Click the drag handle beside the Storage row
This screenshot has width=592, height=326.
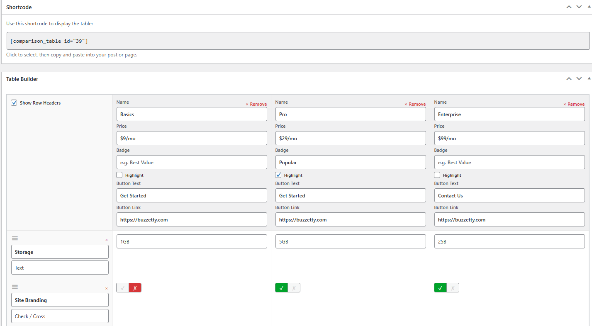pyautogui.click(x=15, y=238)
